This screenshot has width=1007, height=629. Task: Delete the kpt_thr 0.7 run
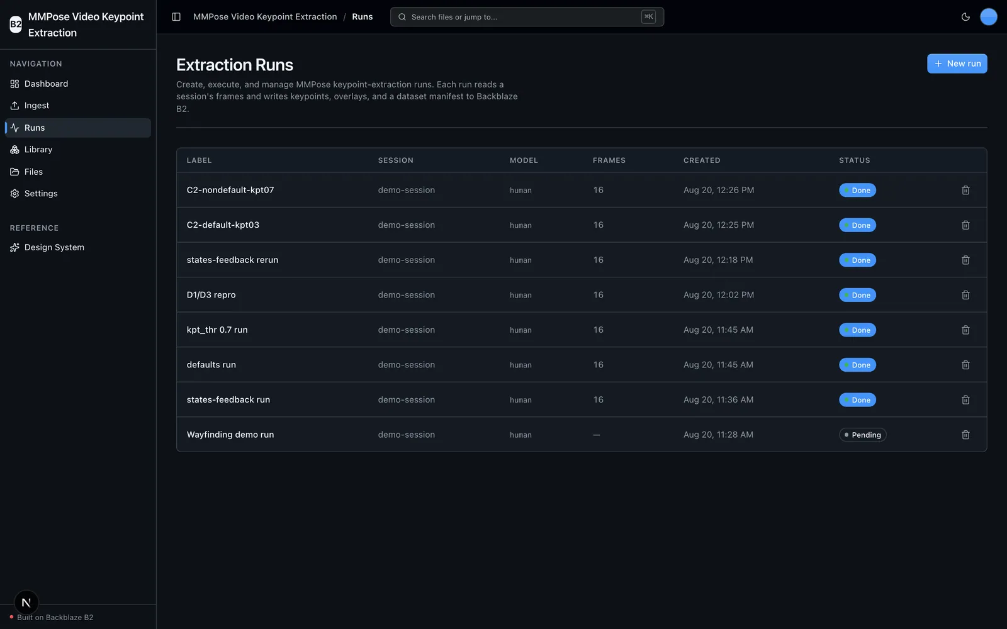(965, 330)
